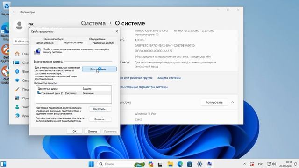299x168 pixels.
Task: Open Accounts settings via the person icon
Action: 17,107
